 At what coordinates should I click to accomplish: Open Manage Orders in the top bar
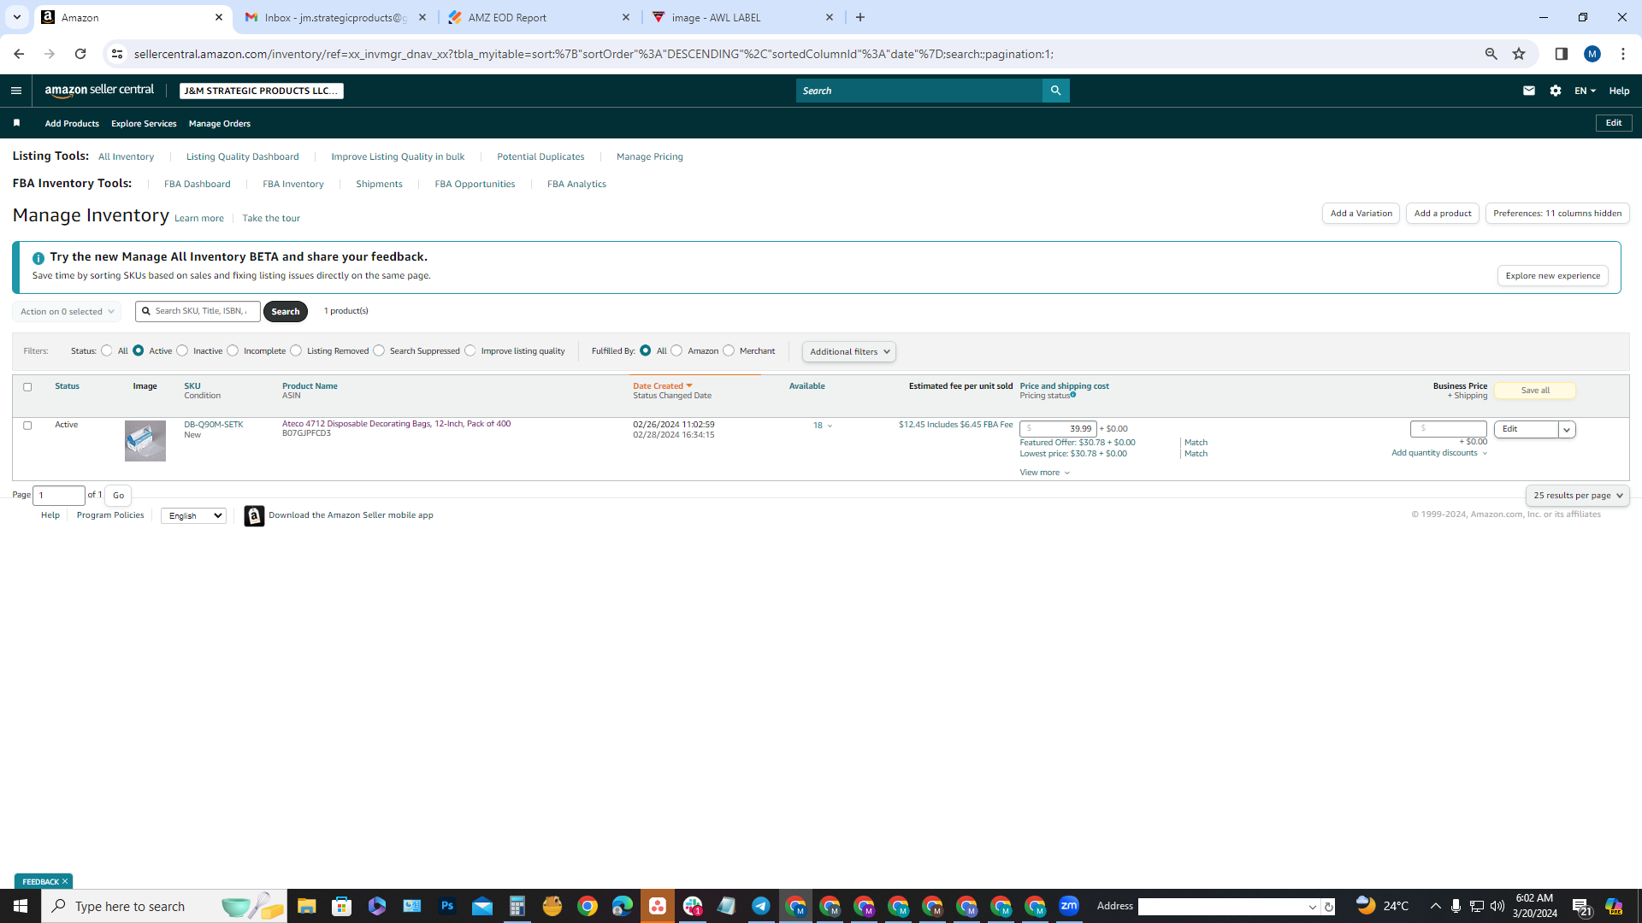pyautogui.click(x=219, y=123)
